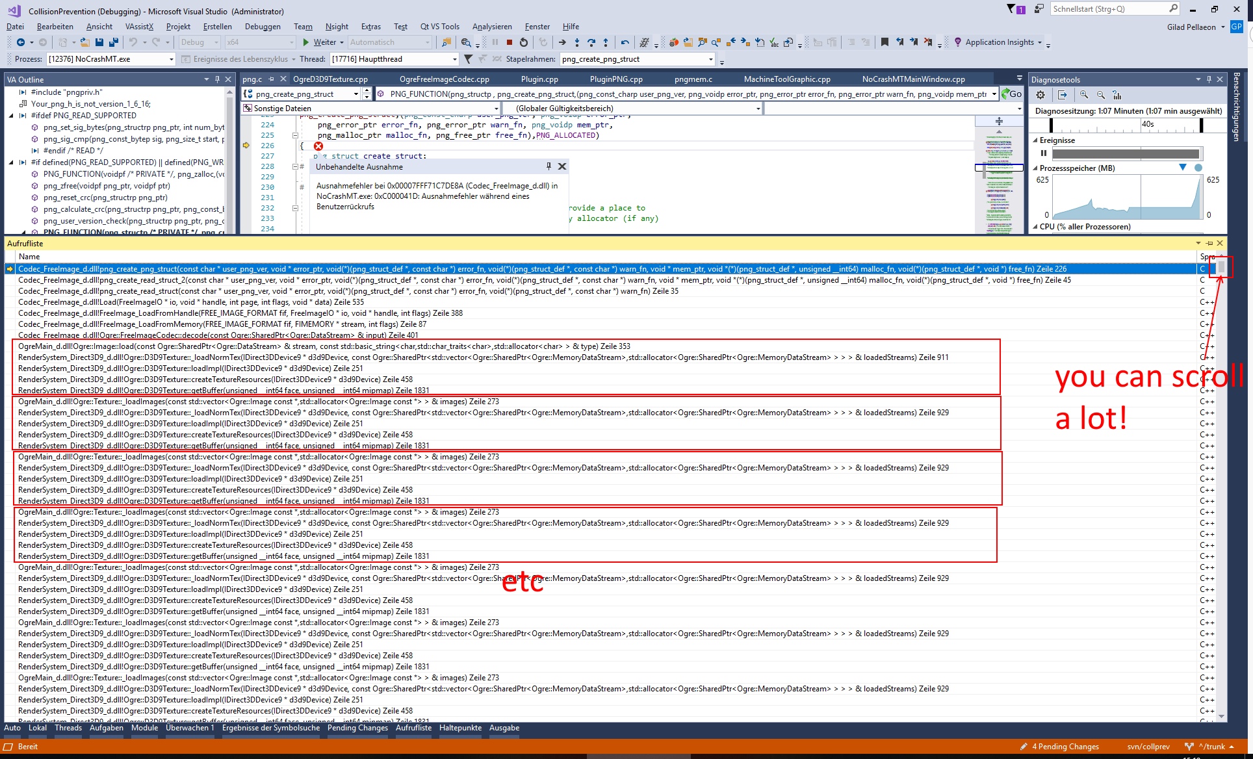This screenshot has width=1253, height=759.
Task: Close the Unbehandelte Ausnahme popup
Action: tap(562, 166)
